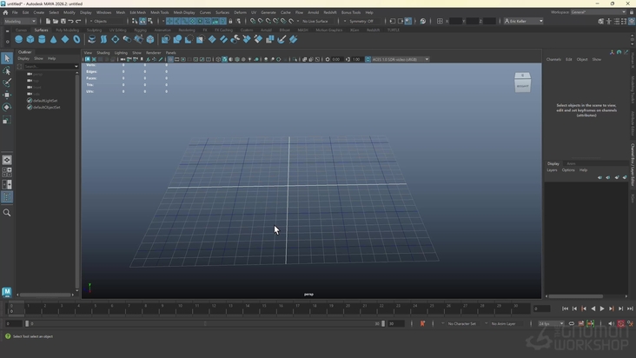Click the view cube in the viewport

522,83
